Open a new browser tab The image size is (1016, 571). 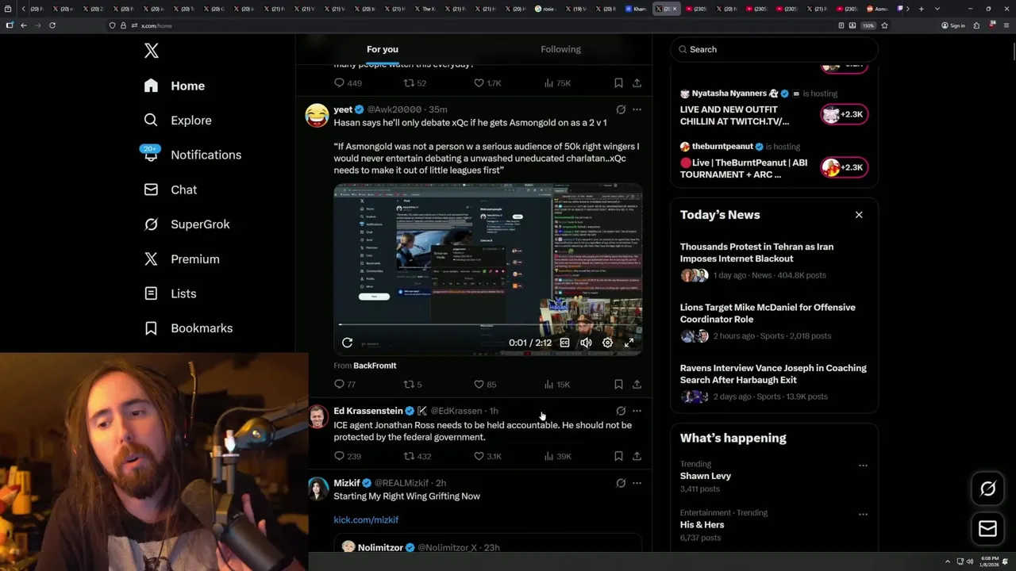[921, 9]
